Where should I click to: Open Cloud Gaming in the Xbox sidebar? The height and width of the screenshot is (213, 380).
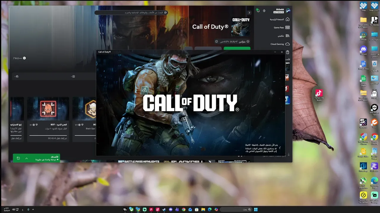(280, 44)
